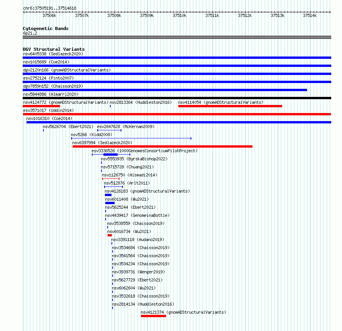Open nsv2813364 (Huddleston2016) variant
The width and height of the screenshot is (342, 331).
click(141, 102)
